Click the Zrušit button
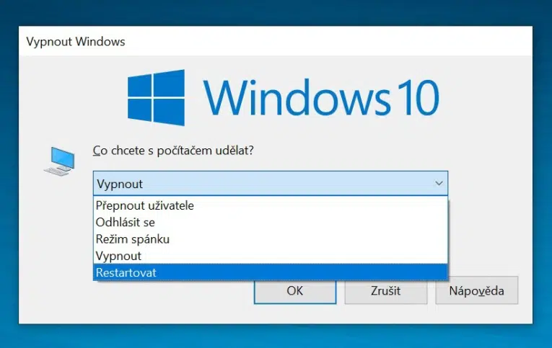 point(386,290)
